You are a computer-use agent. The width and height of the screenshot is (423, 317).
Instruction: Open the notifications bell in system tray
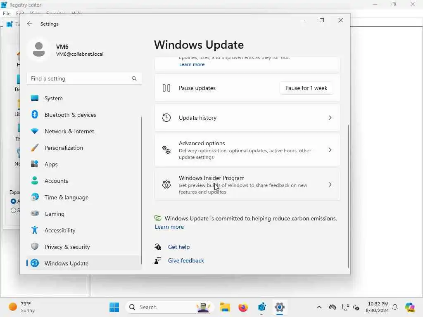395,307
